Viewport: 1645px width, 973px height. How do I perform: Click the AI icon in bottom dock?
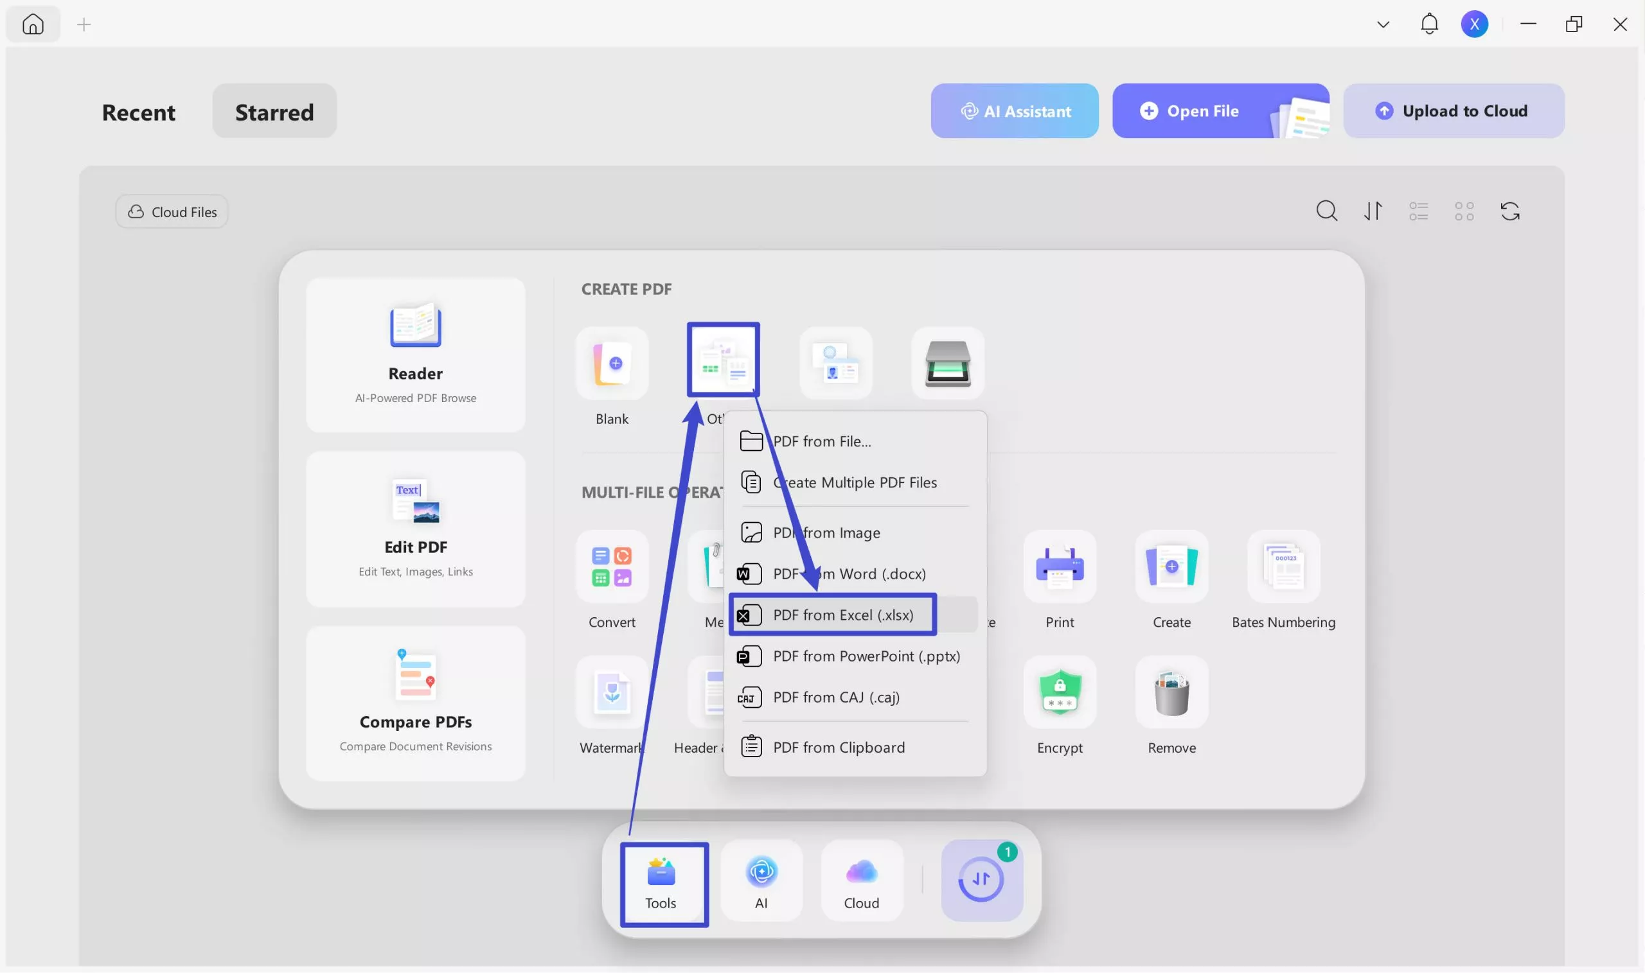[761, 881]
